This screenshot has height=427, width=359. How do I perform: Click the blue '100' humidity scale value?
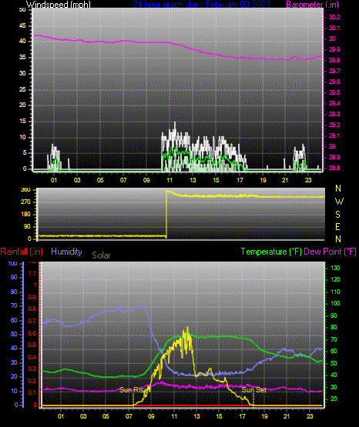[x=13, y=263]
